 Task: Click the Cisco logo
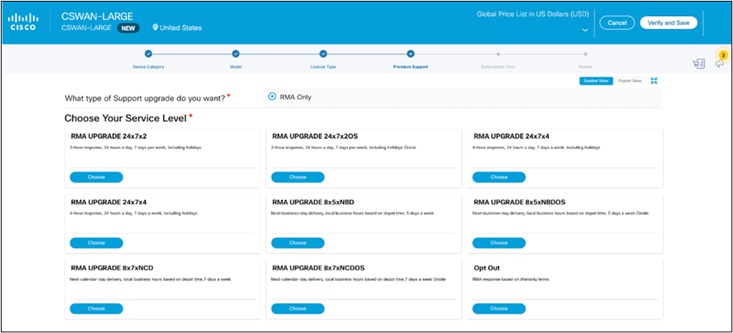coord(24,22)
